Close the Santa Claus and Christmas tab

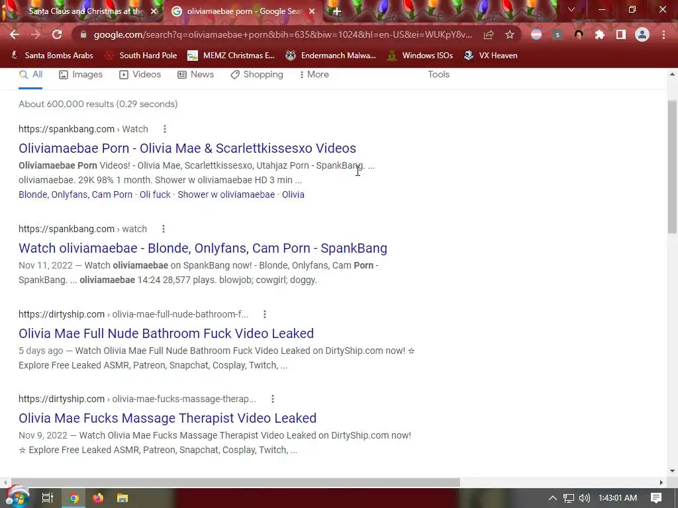pos(154,12)
